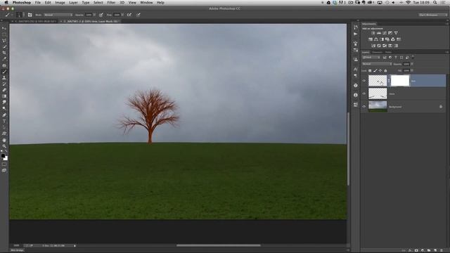Open the Layer menu
Screen dimensions: 450x253
[x=73, y=3]
